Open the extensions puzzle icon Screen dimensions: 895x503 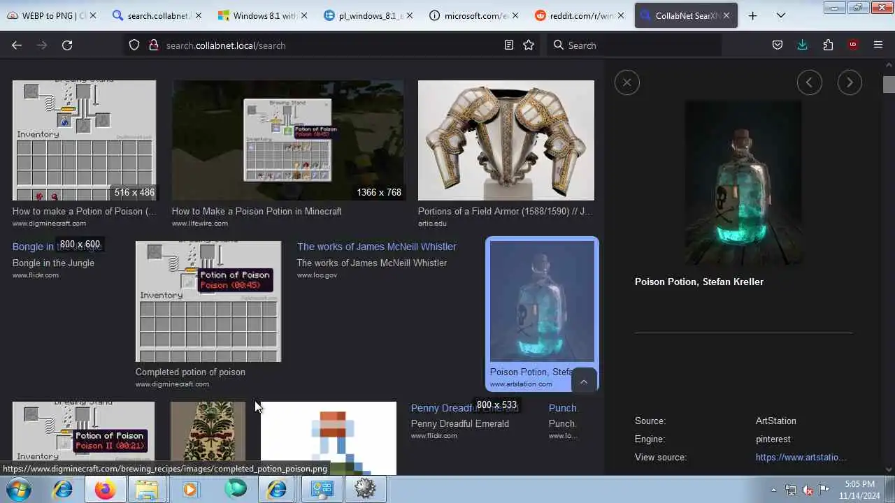coord(828,45)
